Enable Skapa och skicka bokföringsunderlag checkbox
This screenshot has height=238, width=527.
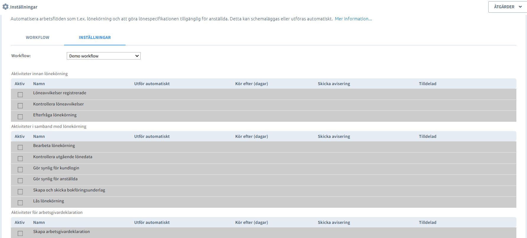20,191
